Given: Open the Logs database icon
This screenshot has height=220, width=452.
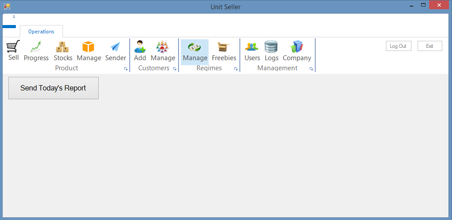Looking at the screenshot, I should [x=271, y=51].
